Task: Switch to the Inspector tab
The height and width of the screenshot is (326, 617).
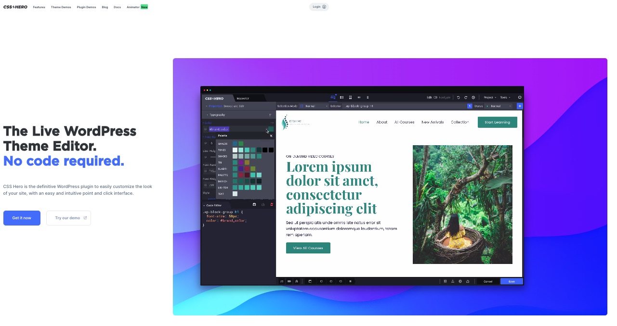Action: click(243, 98)
